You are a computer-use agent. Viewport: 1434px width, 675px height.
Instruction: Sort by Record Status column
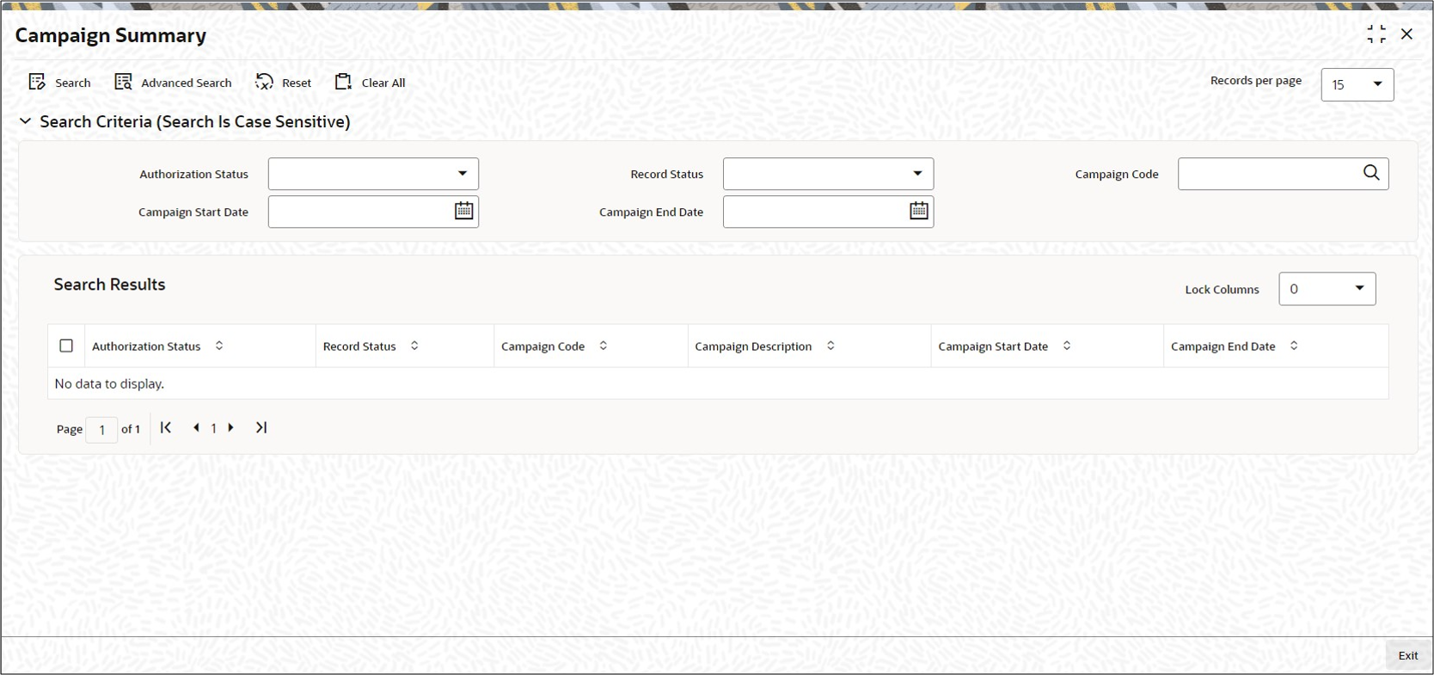click(414, 346)
